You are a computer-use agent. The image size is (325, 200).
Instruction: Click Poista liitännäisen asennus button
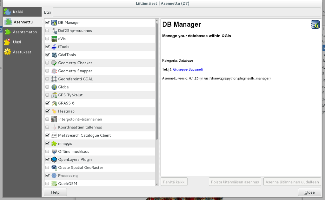[235, 182]
